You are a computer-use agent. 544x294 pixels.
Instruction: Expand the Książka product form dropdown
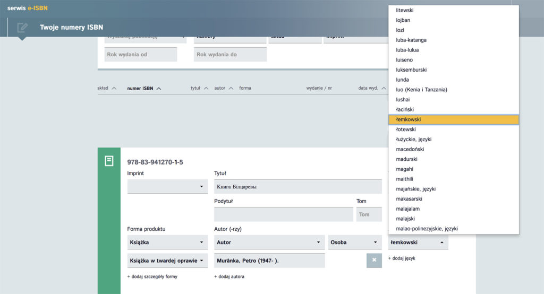(167, 243)
